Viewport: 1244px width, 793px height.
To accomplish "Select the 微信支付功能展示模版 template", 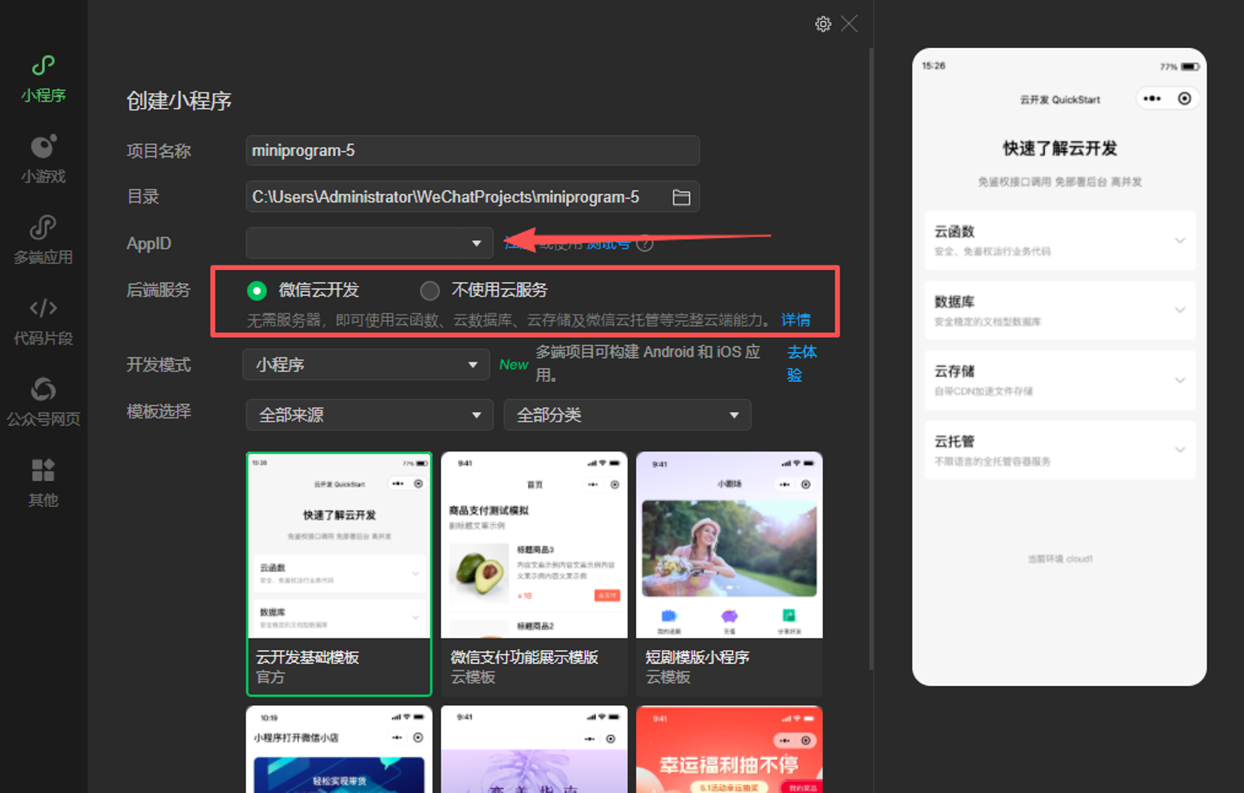I will click(x=534, y=573).
